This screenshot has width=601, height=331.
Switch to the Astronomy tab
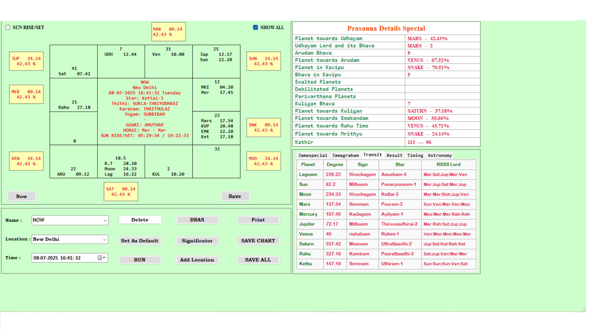(x=440, y=155)
